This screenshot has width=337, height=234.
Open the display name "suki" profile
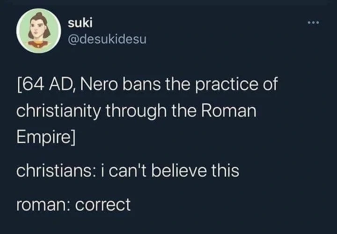click(78, 22)
